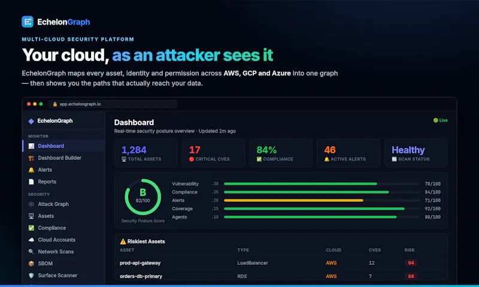Click the Vulnerability 78/100 progress bar
The height and width of the screenshot is (287, 479).
322,184
